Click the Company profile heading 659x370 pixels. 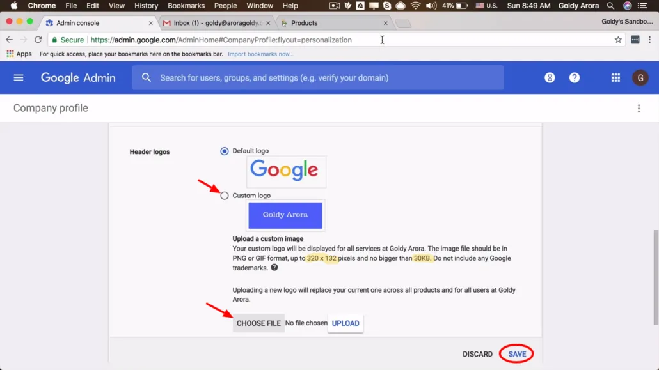(51, 109)
